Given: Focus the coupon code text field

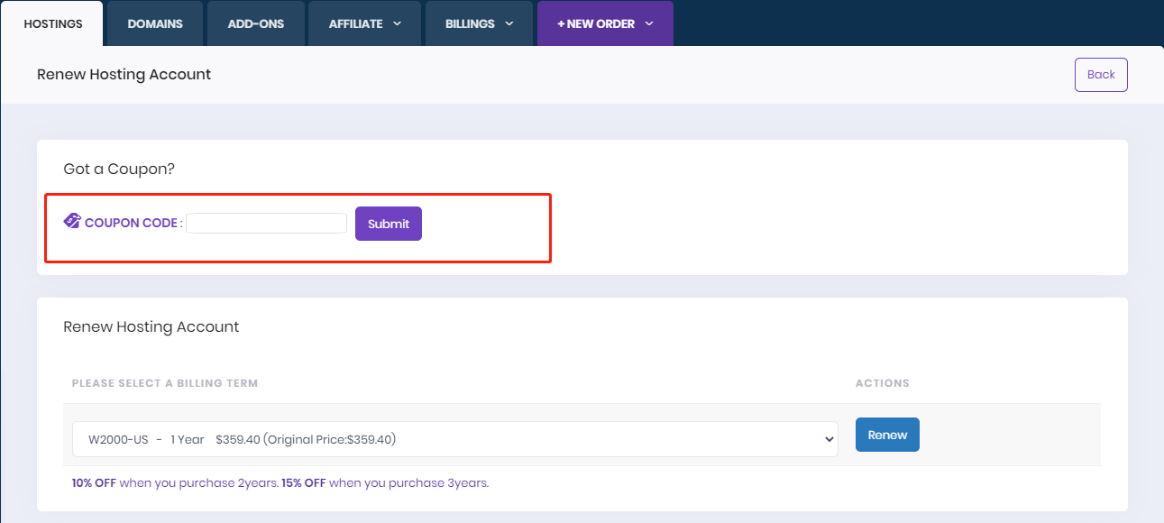Looking at the screenshot, I should (266, 223).
